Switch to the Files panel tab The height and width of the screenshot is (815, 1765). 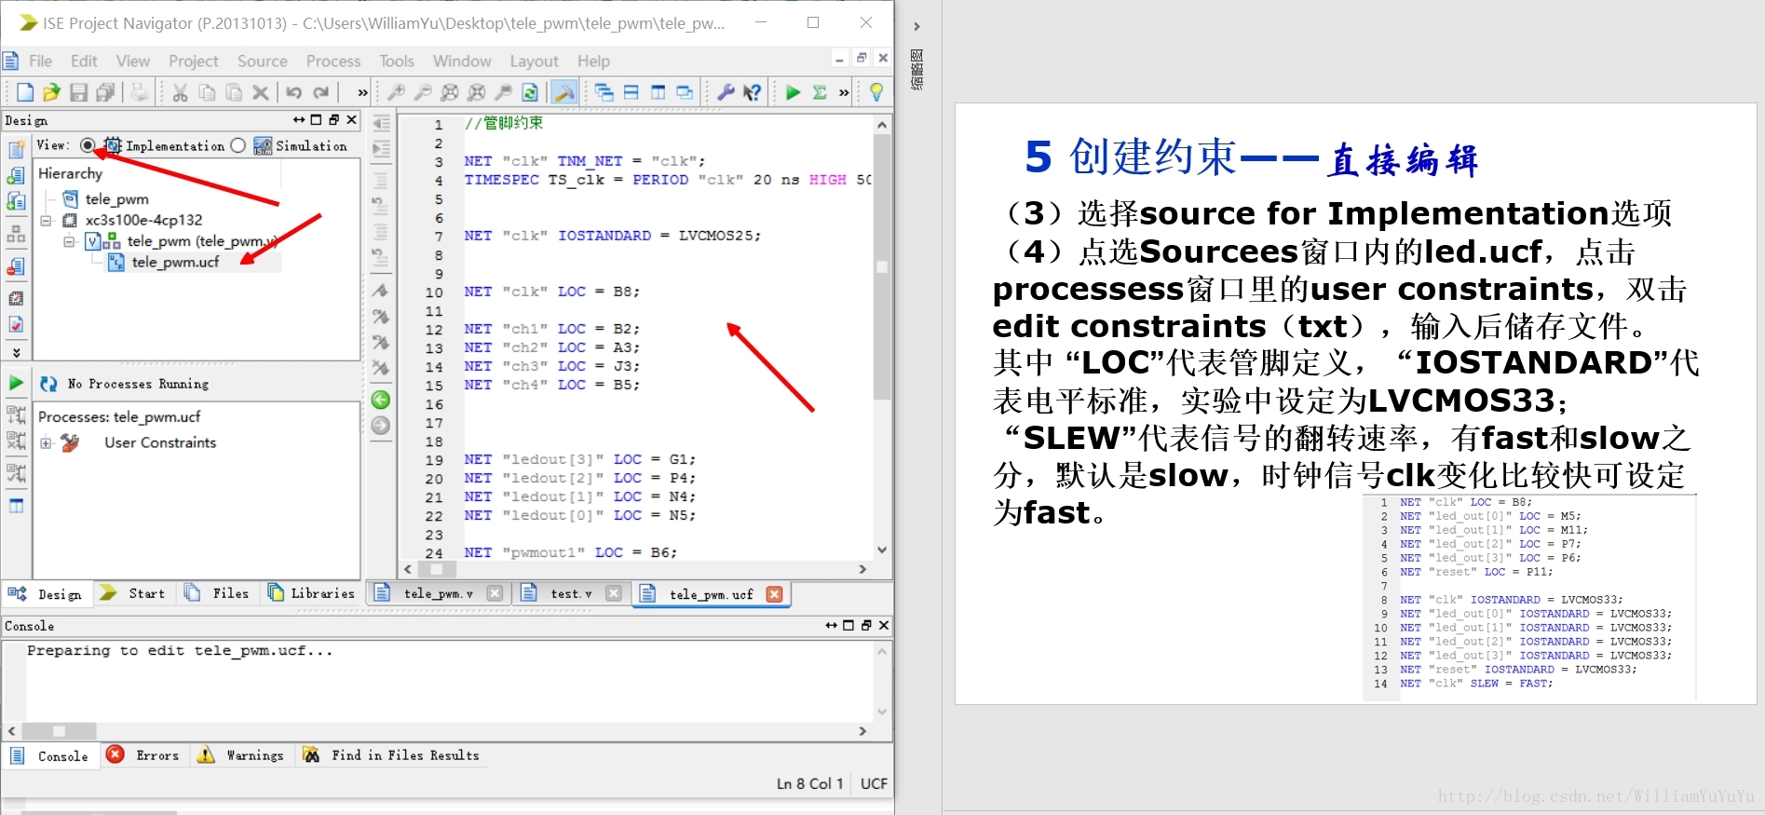pyautogui.click(x=217, y=593)
